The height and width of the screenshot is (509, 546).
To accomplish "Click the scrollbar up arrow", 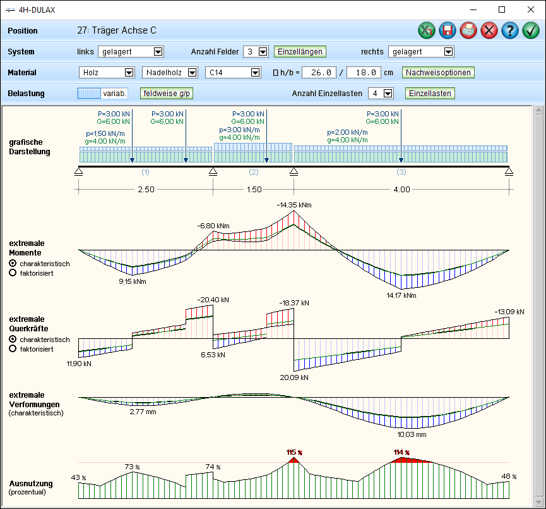I will (x=538, y=111).
